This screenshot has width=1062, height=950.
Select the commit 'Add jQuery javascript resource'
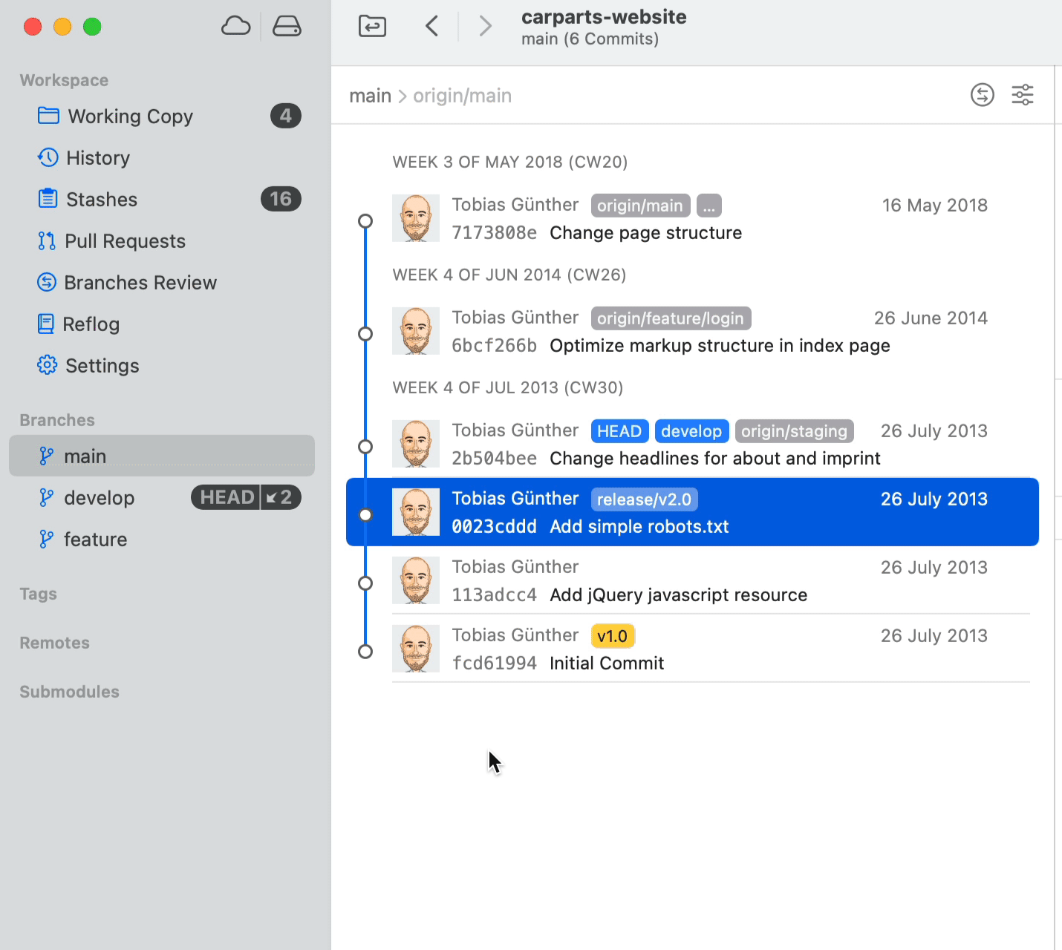[x=677, y=595]
